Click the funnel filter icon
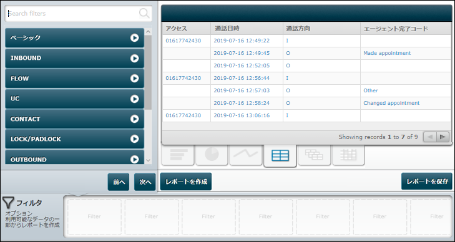455x242 pixels. [x=8, y=203]
